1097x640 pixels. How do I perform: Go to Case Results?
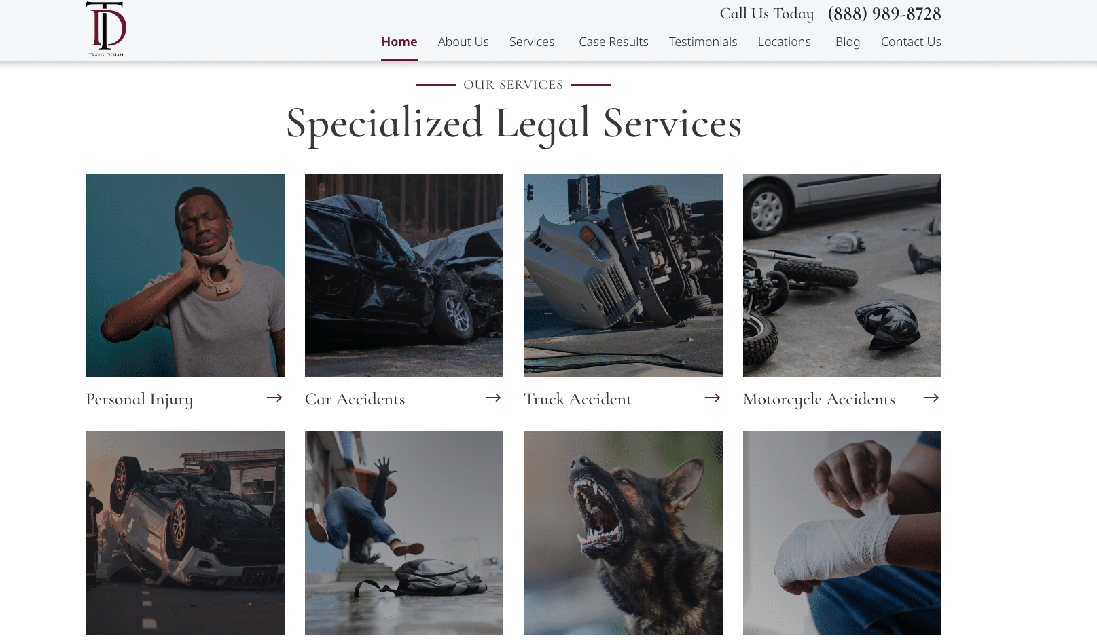[x=613, y=42]
